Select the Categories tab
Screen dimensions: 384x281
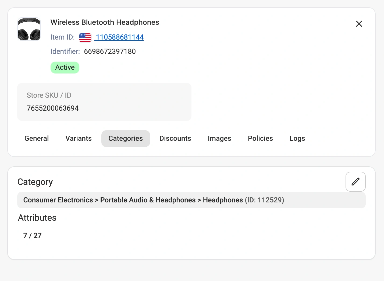(x=126, y=138)
